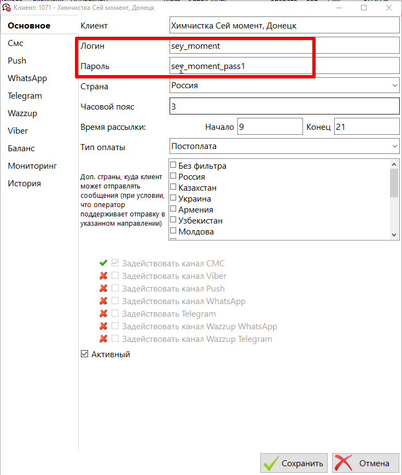402x475 pixels.
Task: Enable the Без фильтра country option
Action: pos(173,165)
